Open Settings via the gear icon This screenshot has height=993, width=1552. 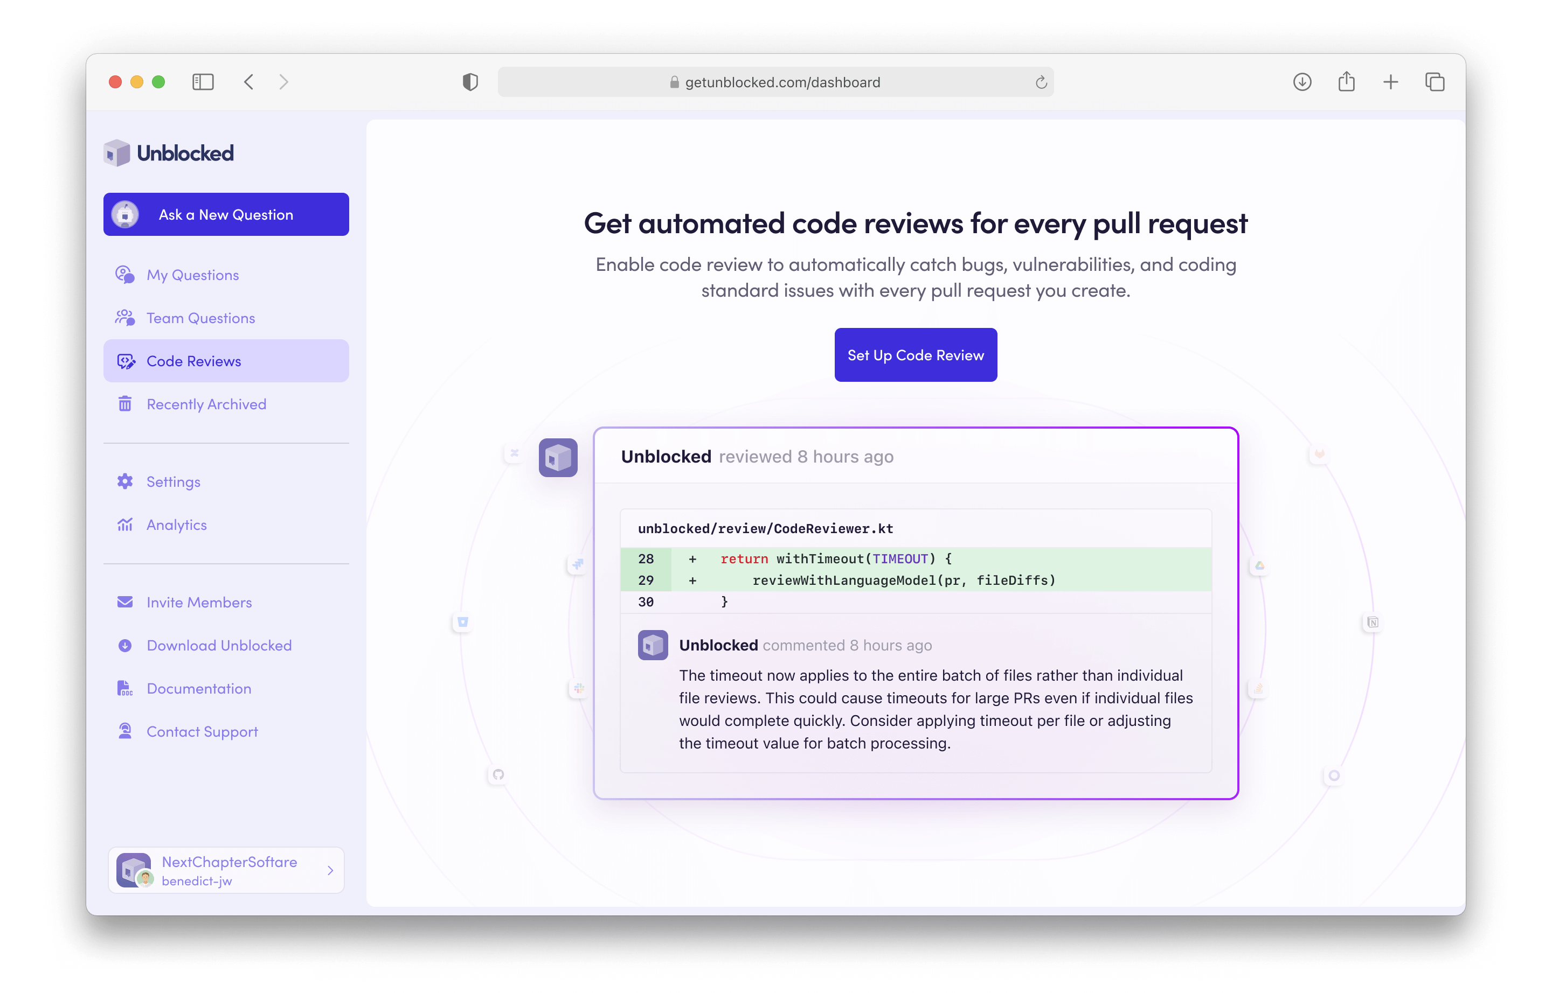tap(125, 481)
